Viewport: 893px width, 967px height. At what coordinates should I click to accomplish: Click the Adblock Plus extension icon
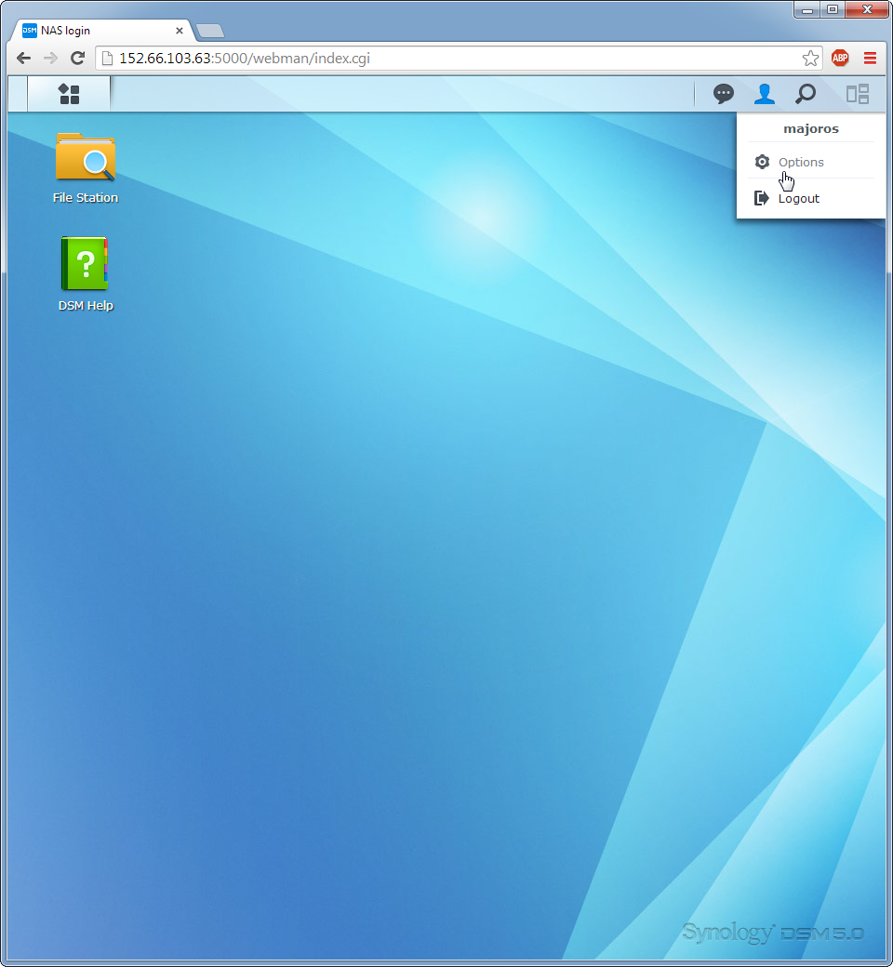pyautogui.click(x=840, y=58)
